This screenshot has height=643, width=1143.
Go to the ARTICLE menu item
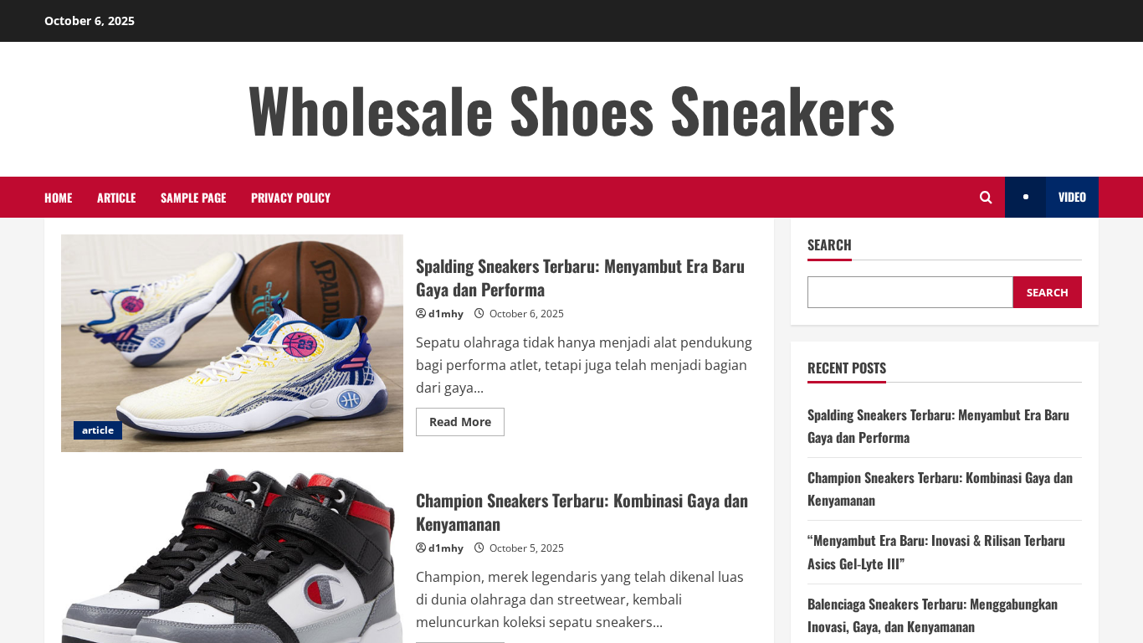(116, 198)
